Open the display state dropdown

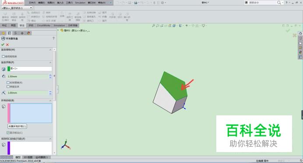(31, 8)
